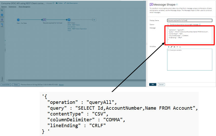Screen dimensions: 216x136
Task: Click the delete variable X icon
Action: (x=174, y=47)
